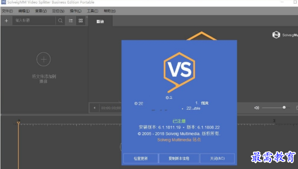Viewport: 298px width, 169px height.
Task: Open the 编辑(E) menu
Action: (x=24, y=11)
